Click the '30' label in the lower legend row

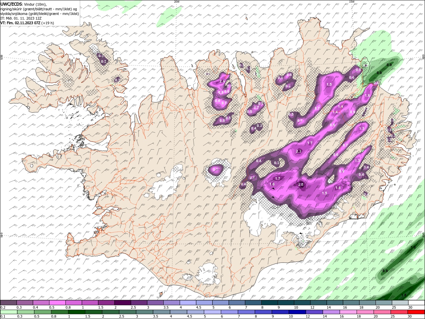410,317
